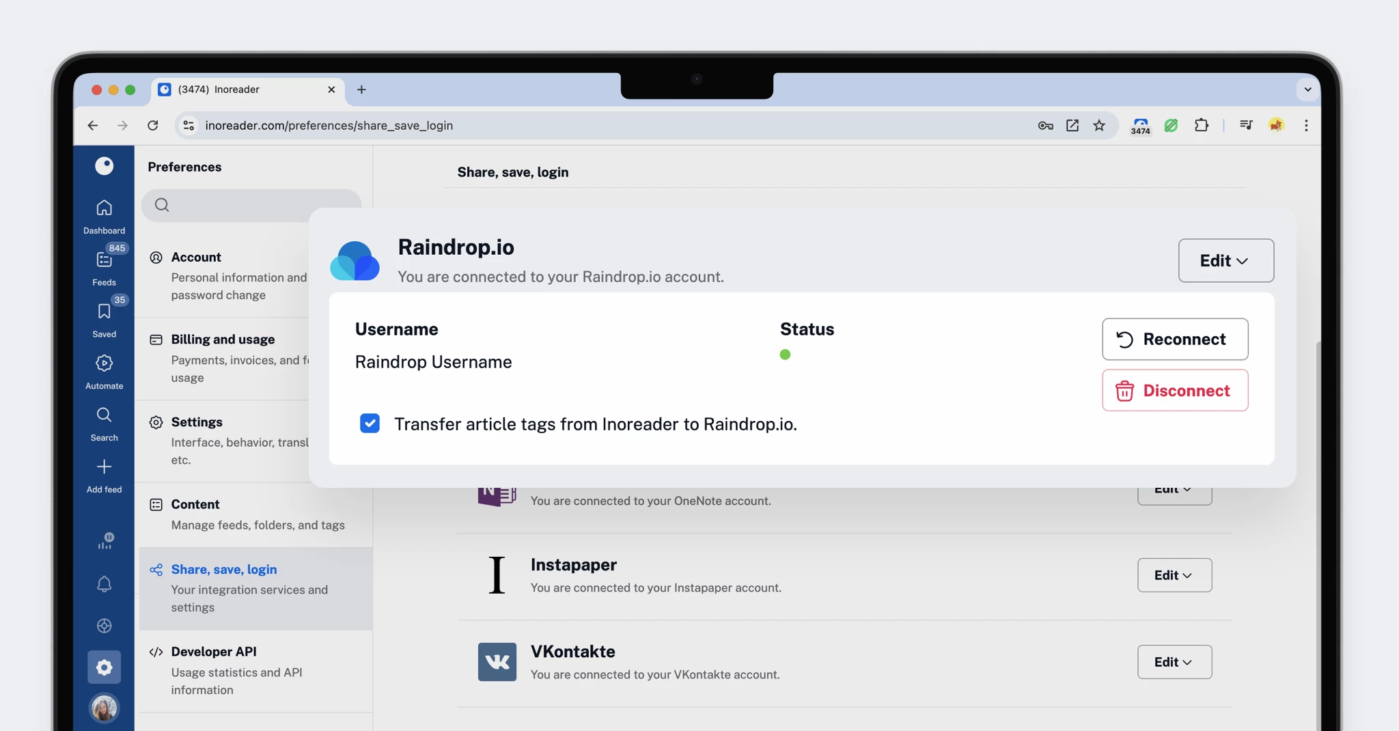Select the Inoreader browser tab
The image size is (1399, 731).
tap(246, 89)
